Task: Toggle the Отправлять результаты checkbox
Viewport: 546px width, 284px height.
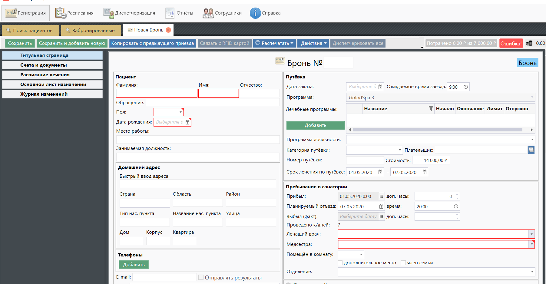Action: click(201, 277)
